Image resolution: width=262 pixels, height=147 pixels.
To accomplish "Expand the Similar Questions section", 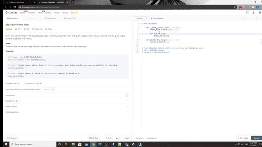I will [67, 112].
